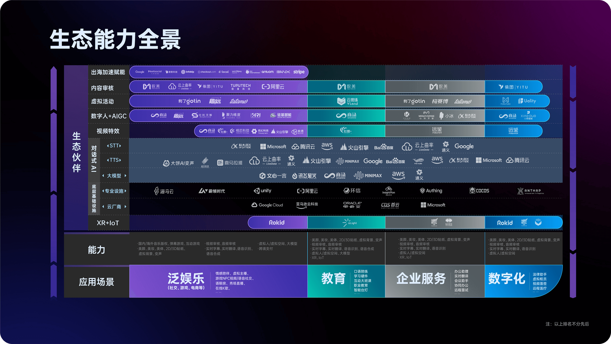Click the 教育 scenario heading
Image resolution: width=611 pixels, height=344 pixels.
(334, 278)
